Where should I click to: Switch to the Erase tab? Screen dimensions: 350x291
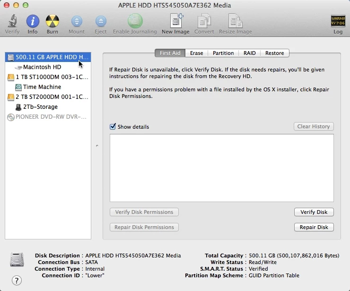[197, 53]
